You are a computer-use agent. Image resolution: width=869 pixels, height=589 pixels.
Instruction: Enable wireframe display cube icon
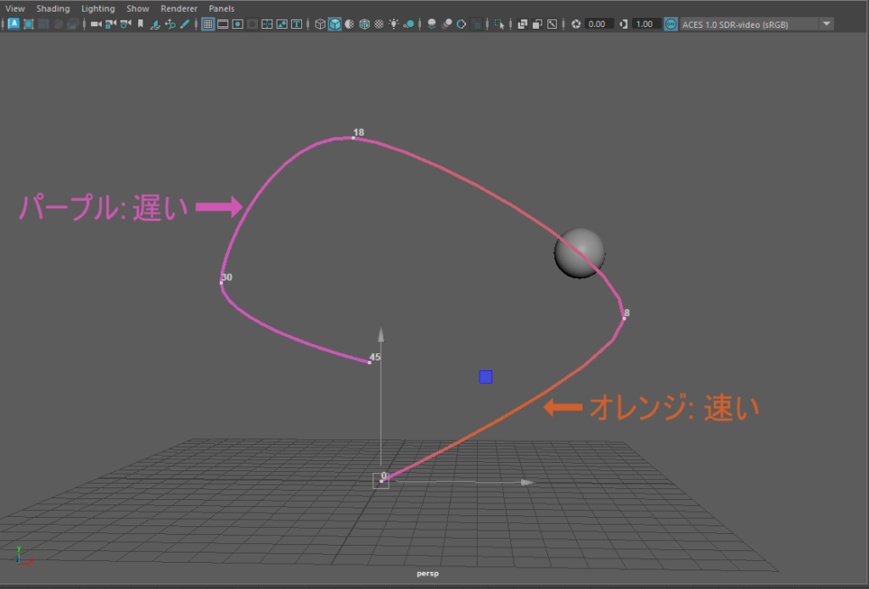(320, 25)
